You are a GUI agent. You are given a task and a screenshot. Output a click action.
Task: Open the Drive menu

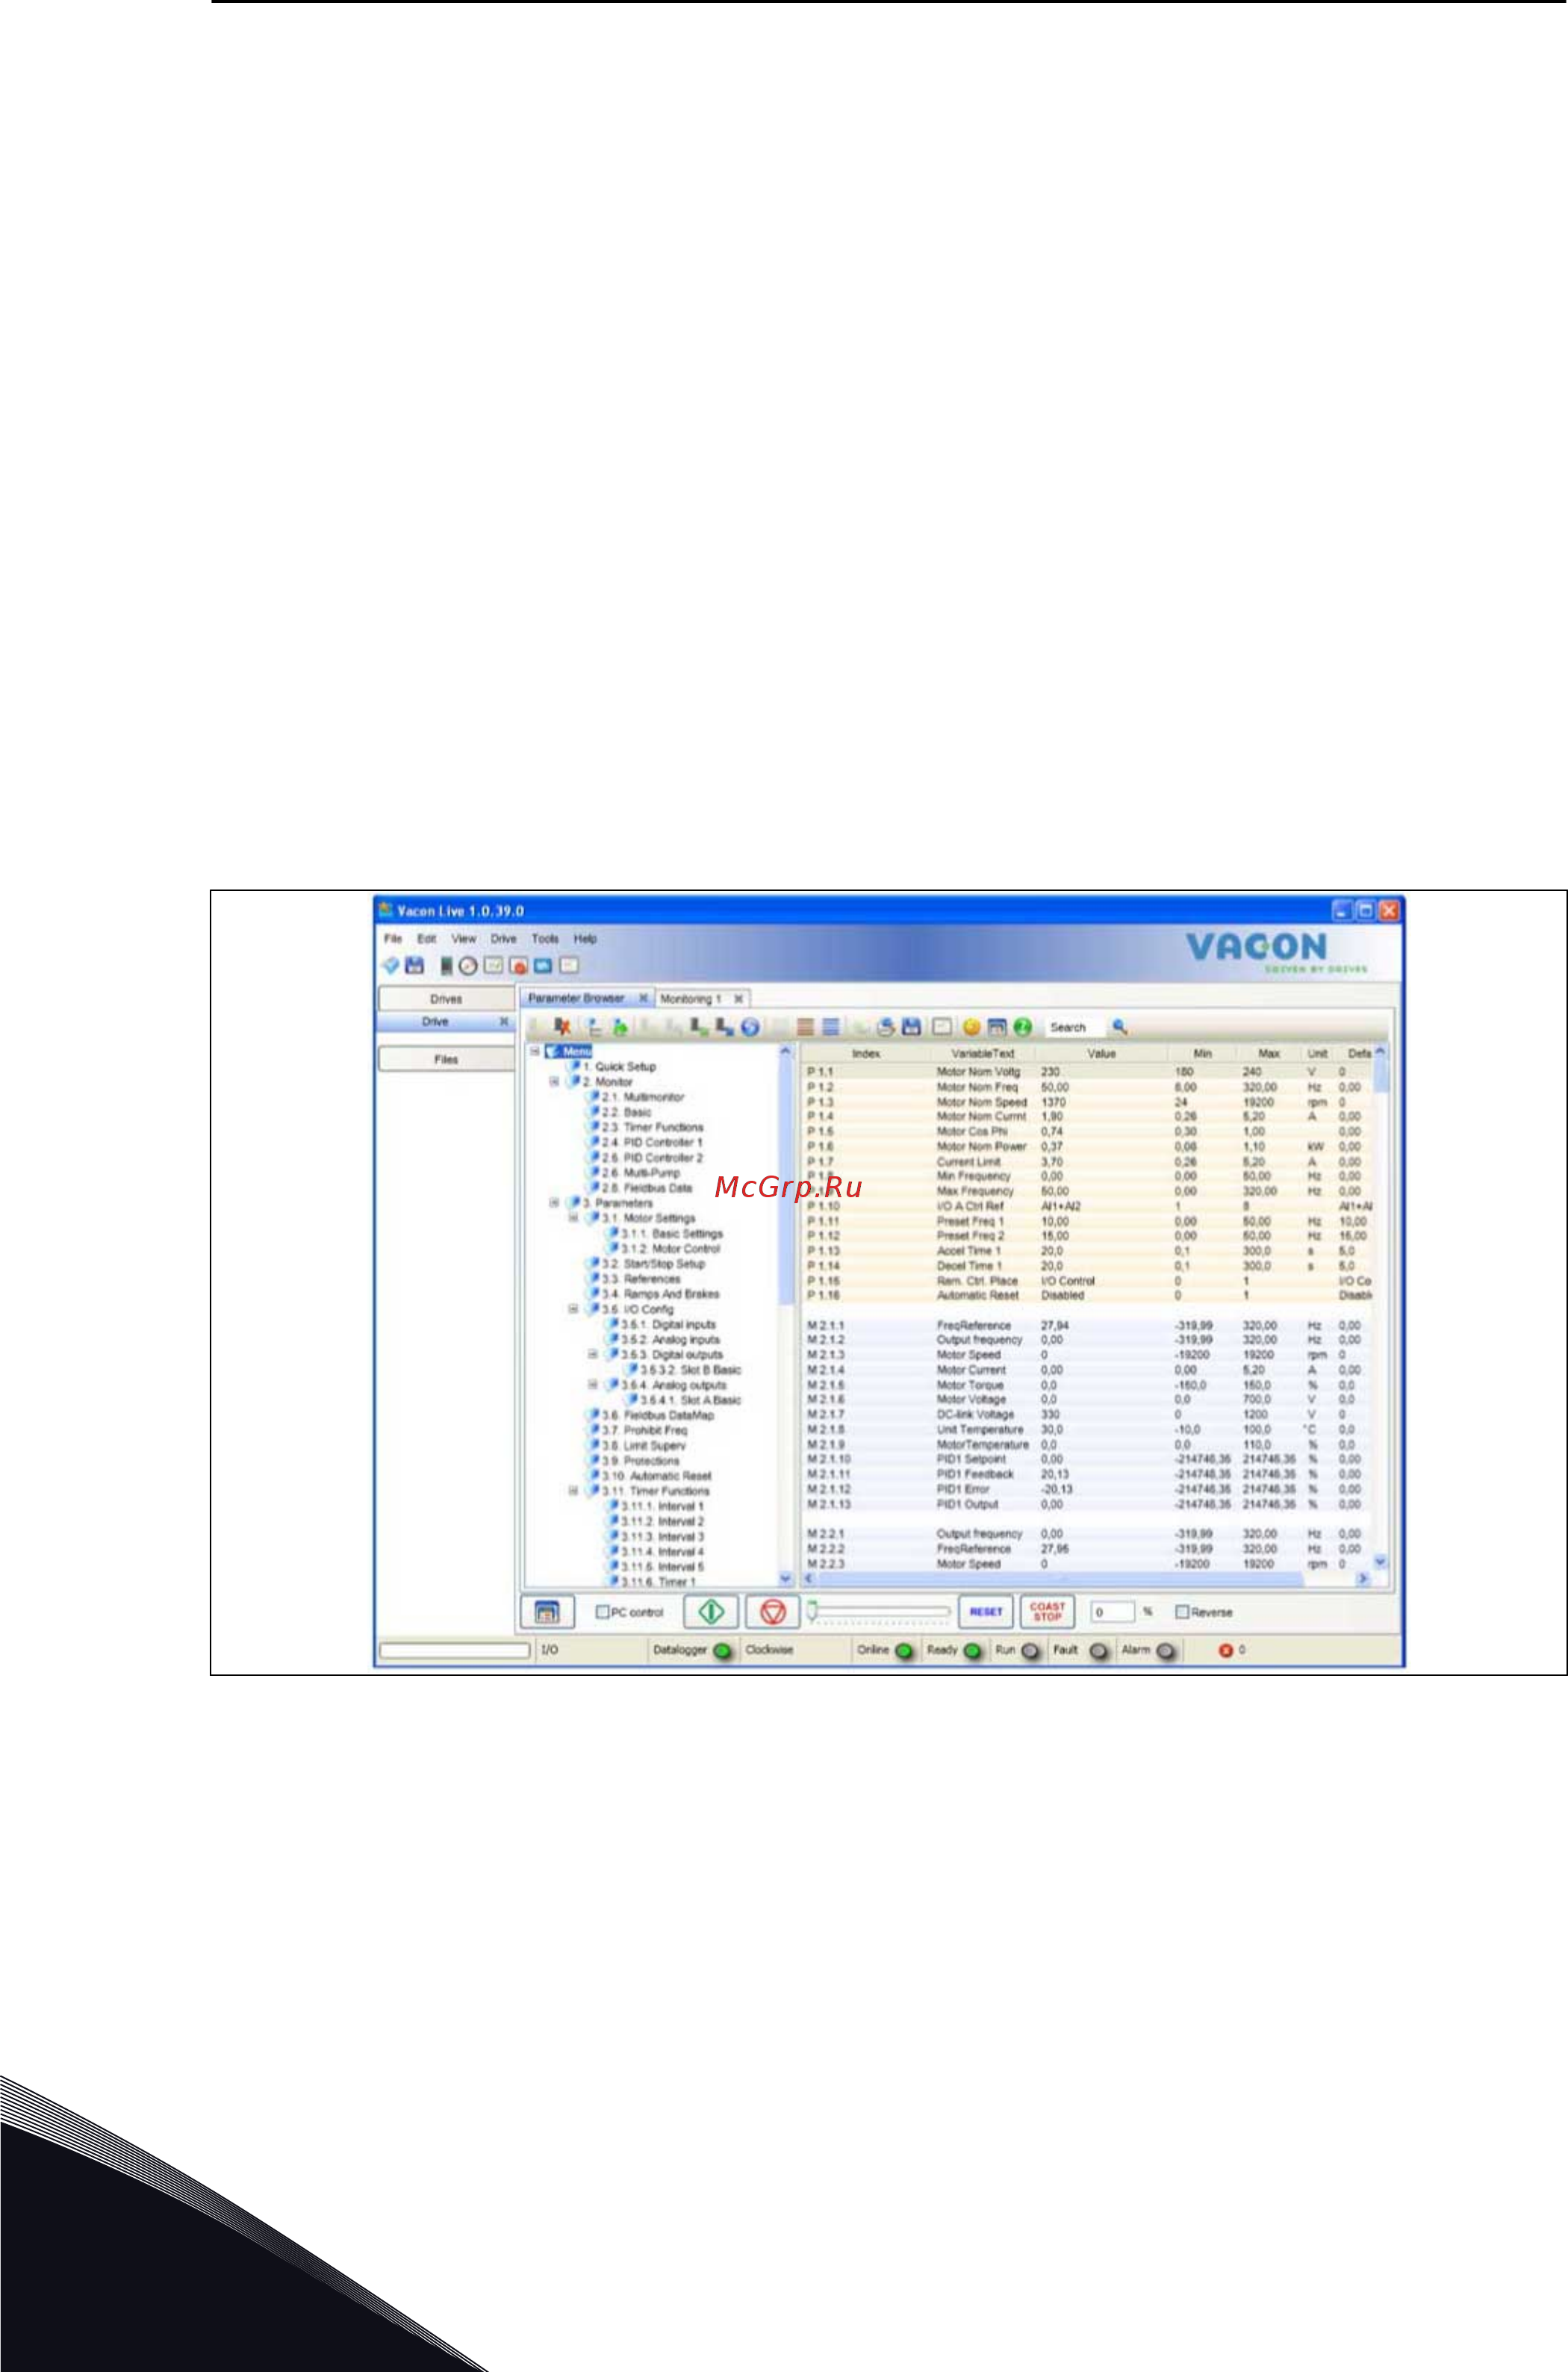(x=504, y=939)
